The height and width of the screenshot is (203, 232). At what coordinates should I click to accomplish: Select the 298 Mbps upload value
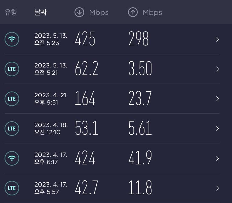tap(139, 39)
